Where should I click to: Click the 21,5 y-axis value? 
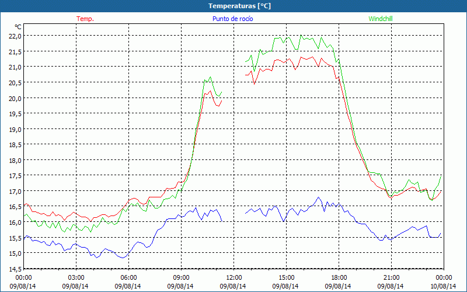16,51
